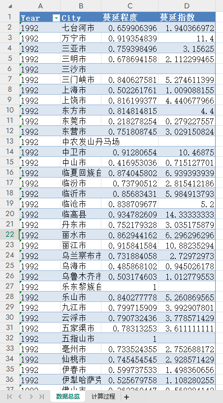The height and width of the screenshot is (403, 223).
Task: Select cell with value 14.33333333
Action: point(187,214)
